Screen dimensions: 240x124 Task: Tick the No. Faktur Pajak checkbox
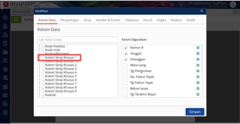coord(126,77)
